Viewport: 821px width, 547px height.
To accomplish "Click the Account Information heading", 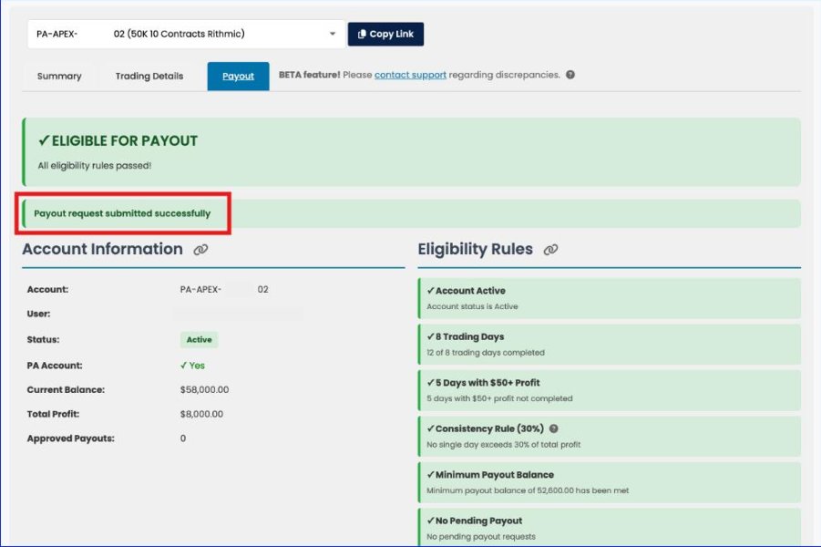I will pos(103,249).
